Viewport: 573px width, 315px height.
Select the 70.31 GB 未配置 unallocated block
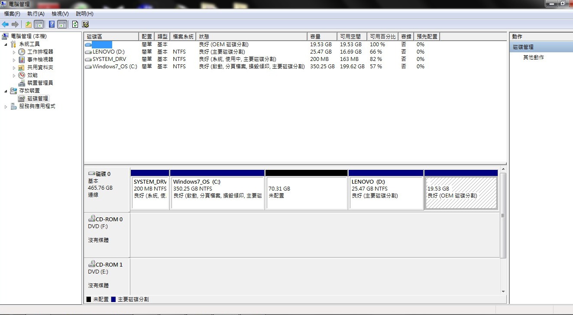click(307, 189)
